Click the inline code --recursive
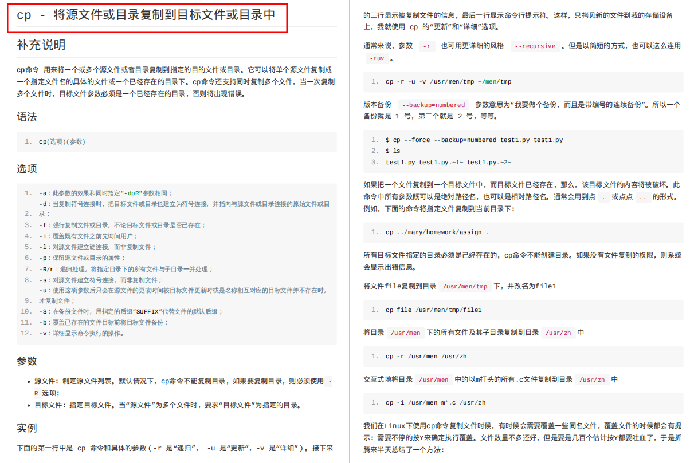698x463 pixels. pyautogui.click(x=535, y=46)
